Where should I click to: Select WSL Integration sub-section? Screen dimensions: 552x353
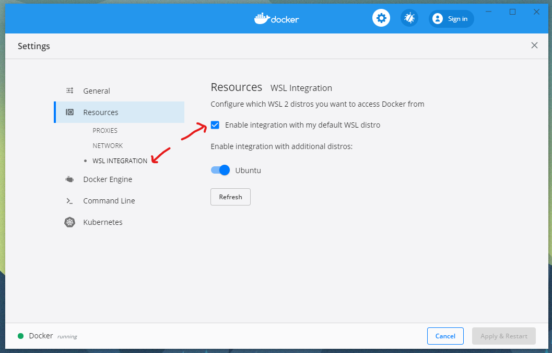coord(120,161)
